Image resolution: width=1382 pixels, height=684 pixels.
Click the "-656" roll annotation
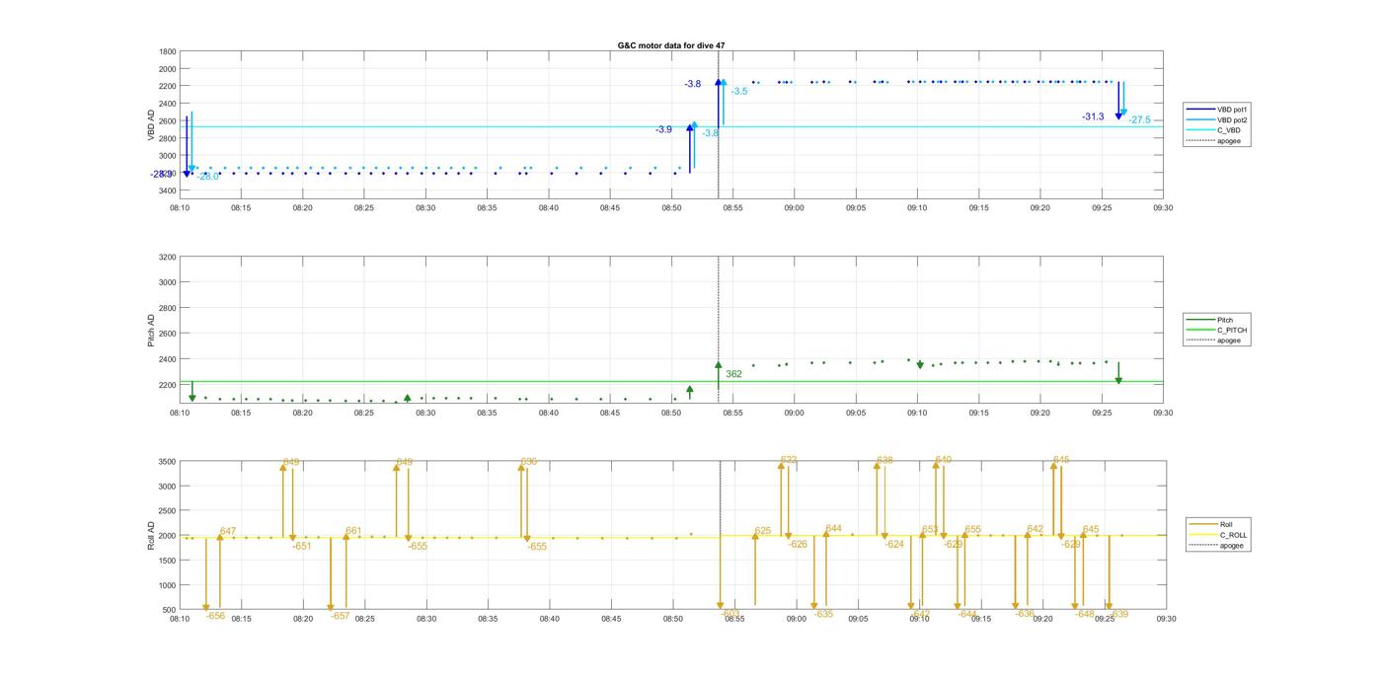[x=215, y=615]
